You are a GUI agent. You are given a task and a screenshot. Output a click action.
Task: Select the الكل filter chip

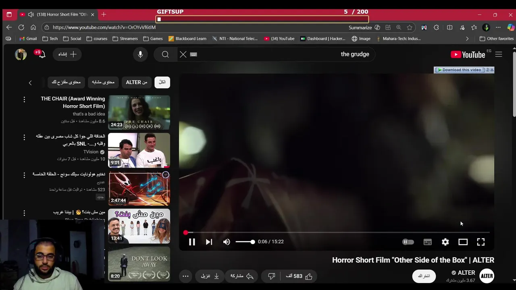[x=162, y=82]
